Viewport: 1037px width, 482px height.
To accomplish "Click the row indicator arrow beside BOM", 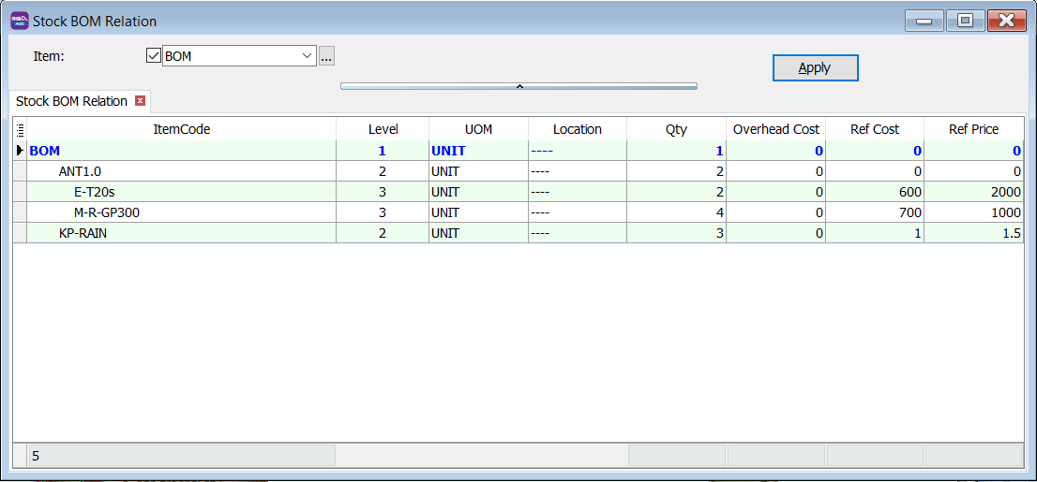I will [21, 151].
